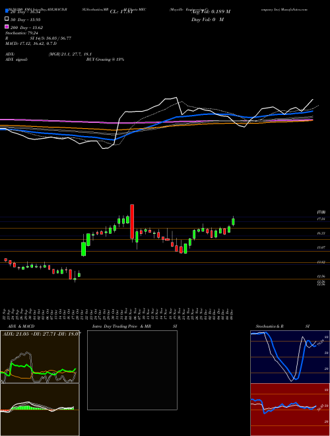The image size is (330, 436).
Task: Click the blue 20 Day legend swatch
Action: (7, 11)
